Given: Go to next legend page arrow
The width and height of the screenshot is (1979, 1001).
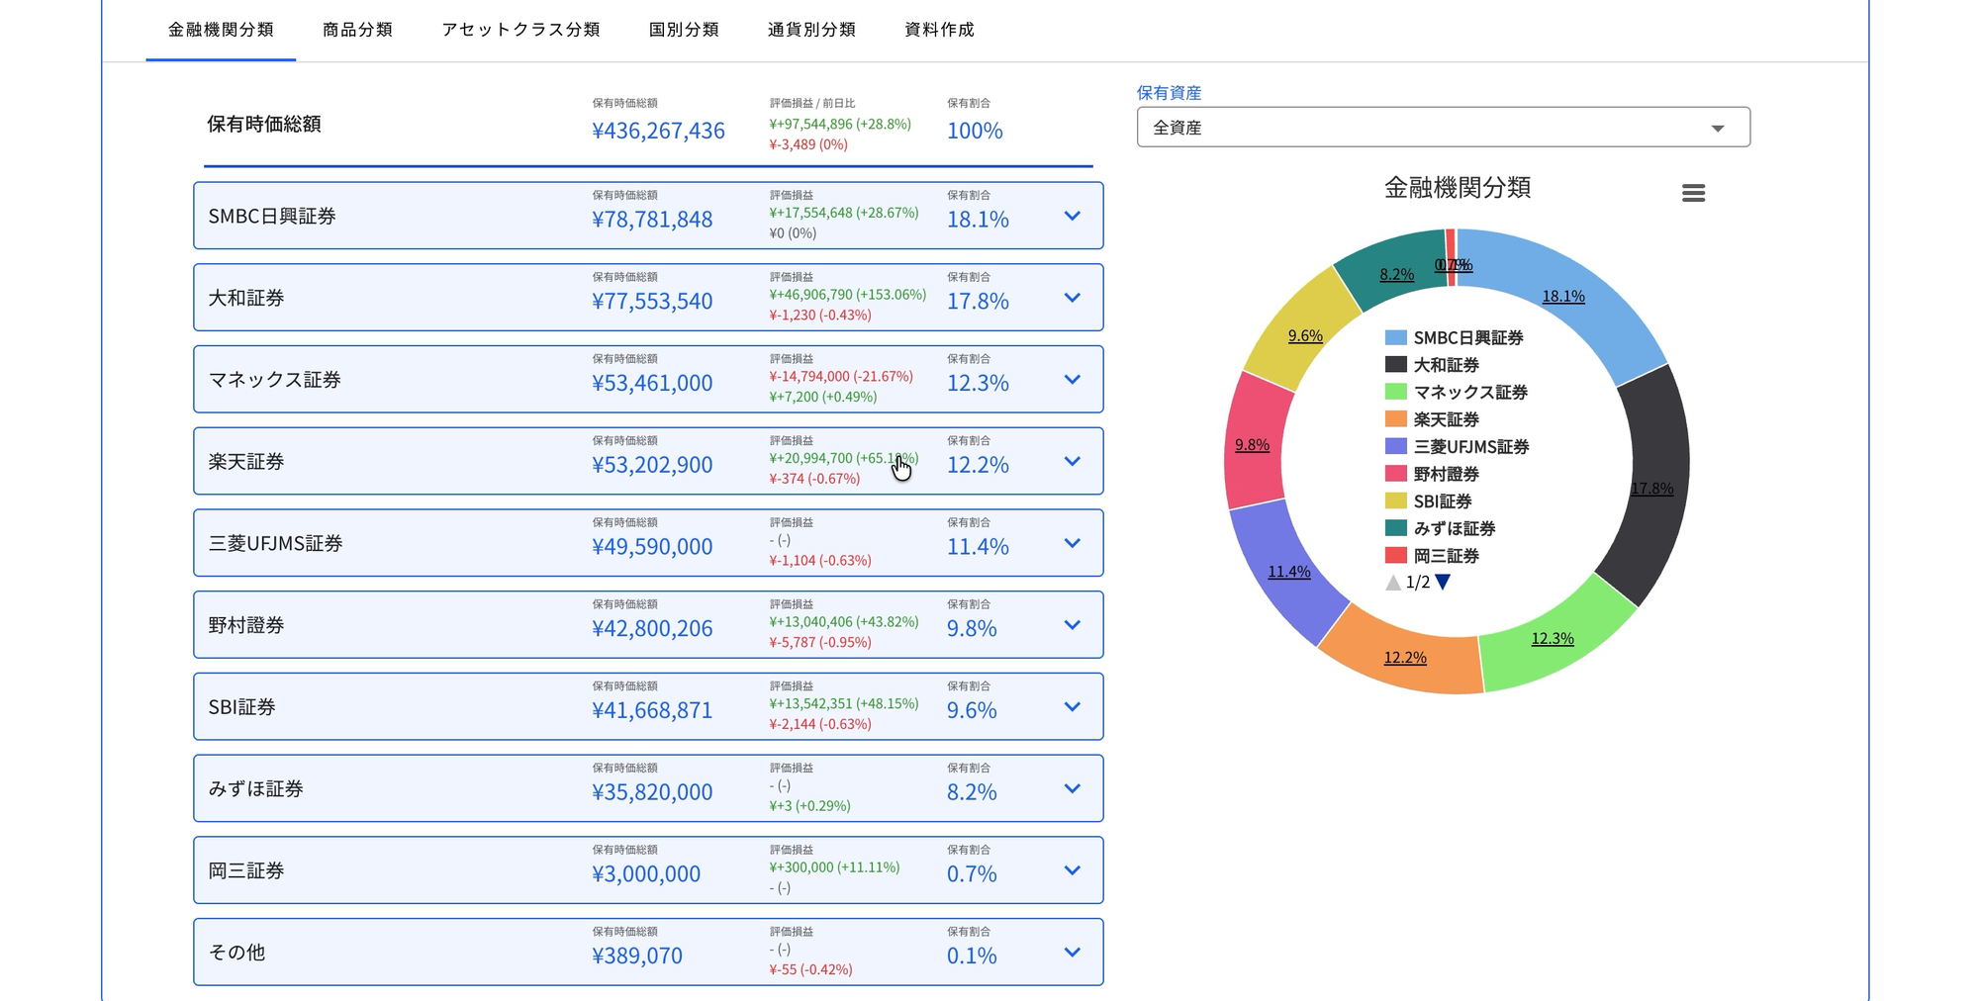Looking at the screenshot, I should (1443, 583).
